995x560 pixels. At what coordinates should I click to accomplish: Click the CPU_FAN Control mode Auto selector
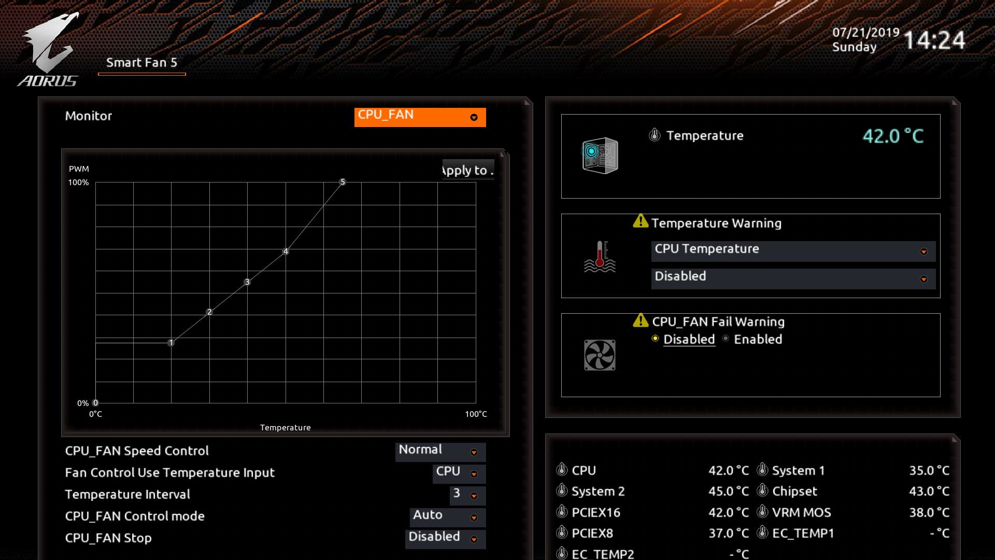[447, 516]
